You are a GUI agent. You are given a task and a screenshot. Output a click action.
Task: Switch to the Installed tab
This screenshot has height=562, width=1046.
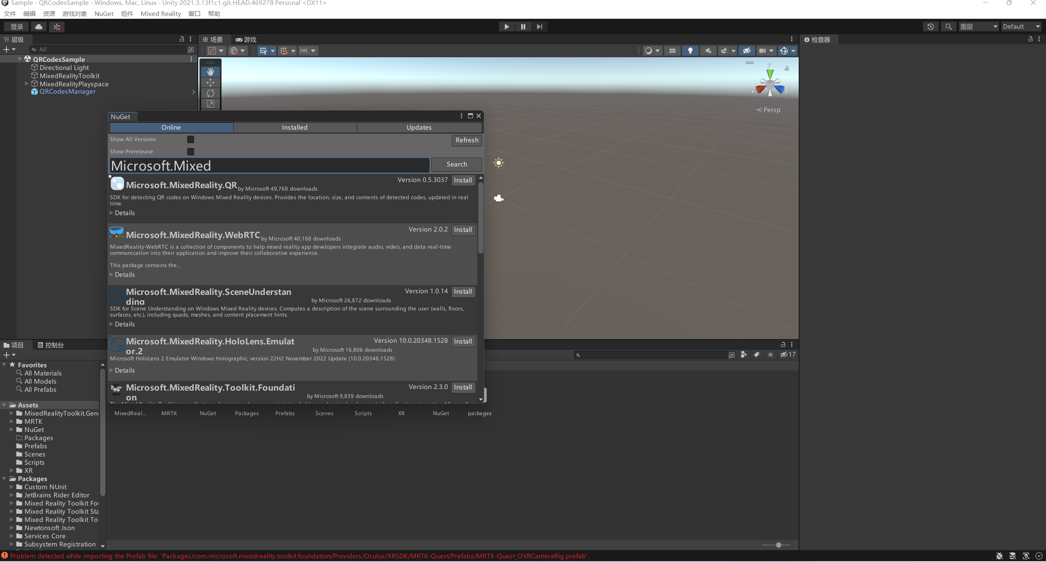coord(294,128)
